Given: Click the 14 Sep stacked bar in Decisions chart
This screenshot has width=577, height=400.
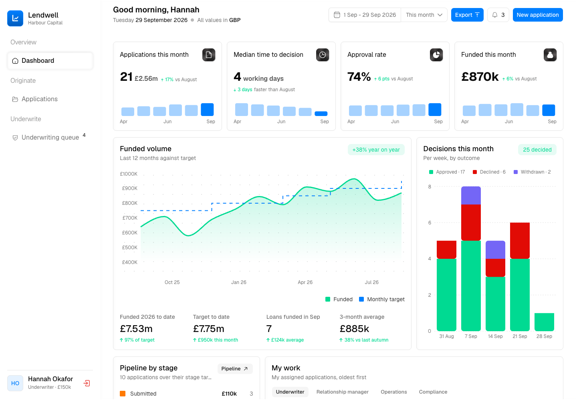Looking at the screenshot, I should point(495,286).
